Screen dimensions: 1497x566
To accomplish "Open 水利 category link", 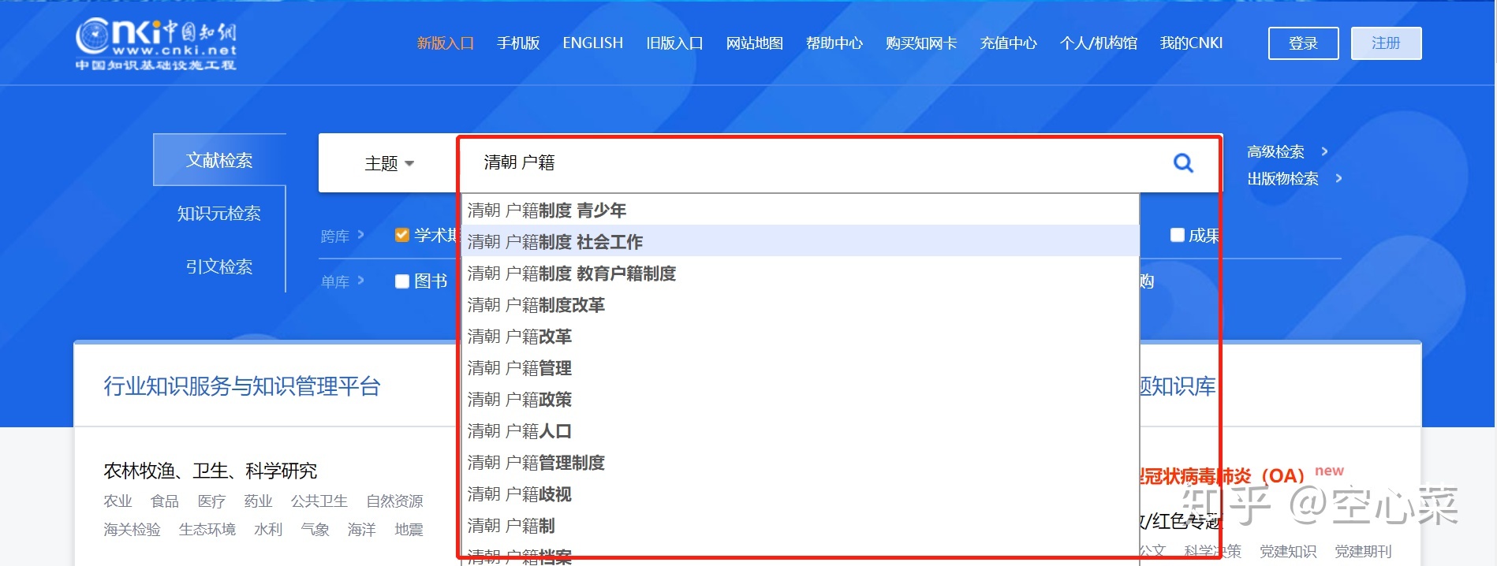I will [268, 530].
